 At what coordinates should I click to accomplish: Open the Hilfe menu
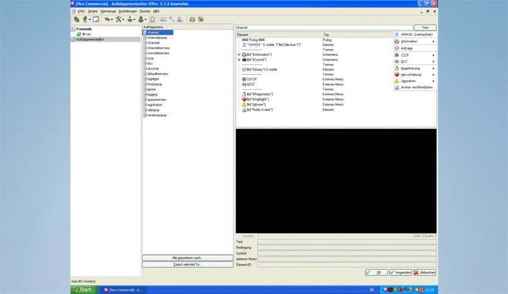156,12
